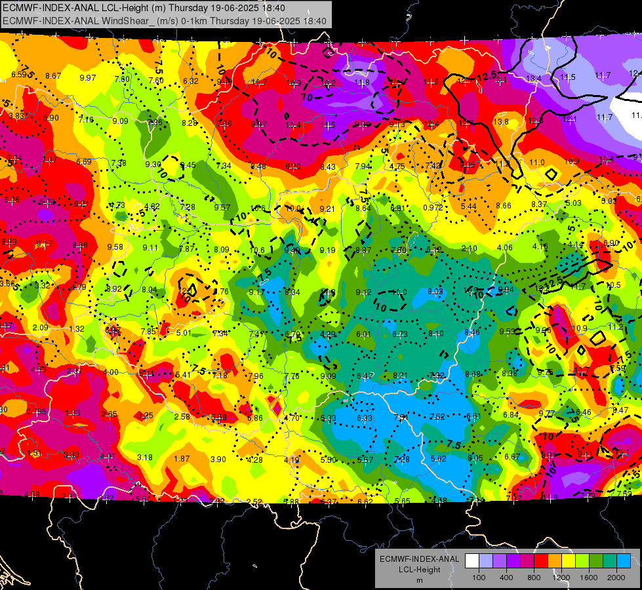Click the 1600 label under the legend
The image size is (642, 590).
(x=589, y=578)
